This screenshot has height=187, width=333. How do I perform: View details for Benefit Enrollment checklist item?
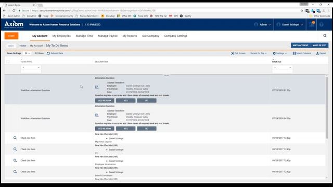pyautogui.click(x=15, y=171)
